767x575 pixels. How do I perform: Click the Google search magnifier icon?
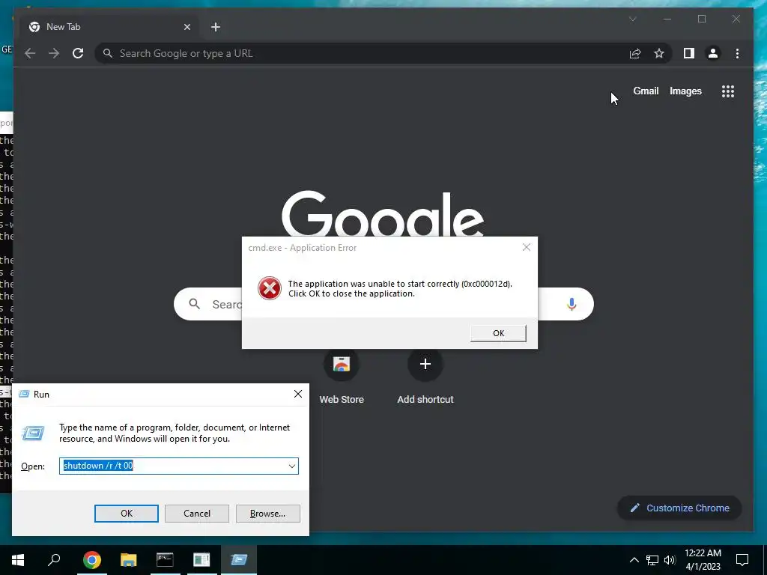point(194,304)
